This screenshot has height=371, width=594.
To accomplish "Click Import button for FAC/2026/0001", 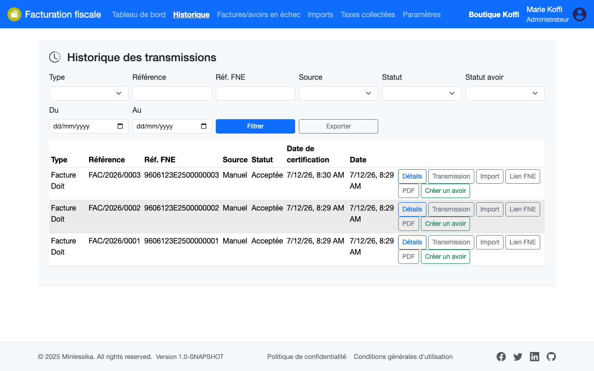I will point(490,242).
